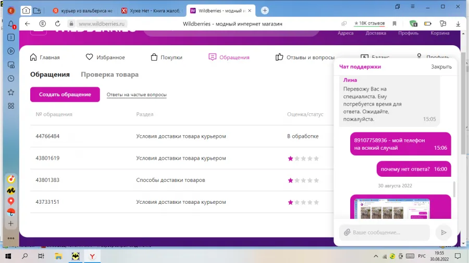The image size is (469, 263).
Task: Open Ответы на частые вопросы link
Action: click(137, 95)
